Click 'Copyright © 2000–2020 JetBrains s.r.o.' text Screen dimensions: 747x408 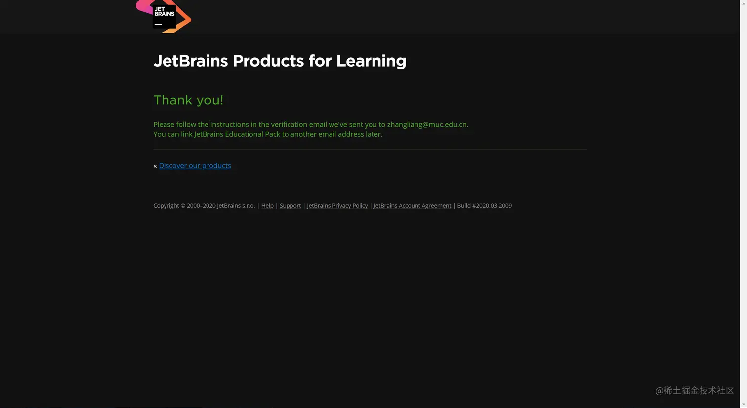click(204, 206)
